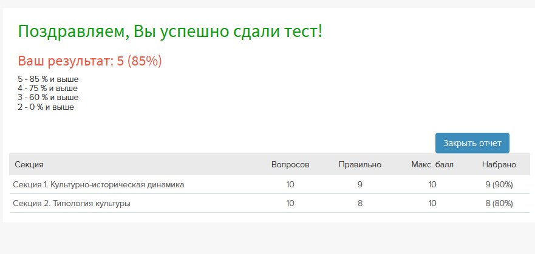
Task: Click the Секция 2. Типология культуры row name
Action: 72,204
